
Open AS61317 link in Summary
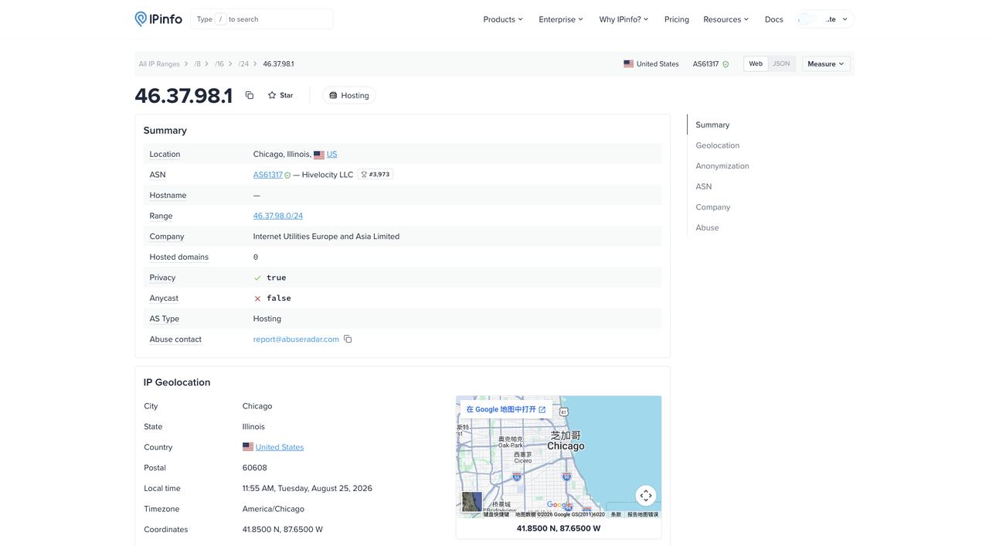pos(268,175)
